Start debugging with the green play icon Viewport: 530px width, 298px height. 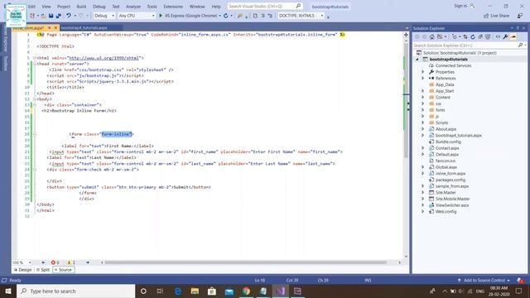(161, 16)
